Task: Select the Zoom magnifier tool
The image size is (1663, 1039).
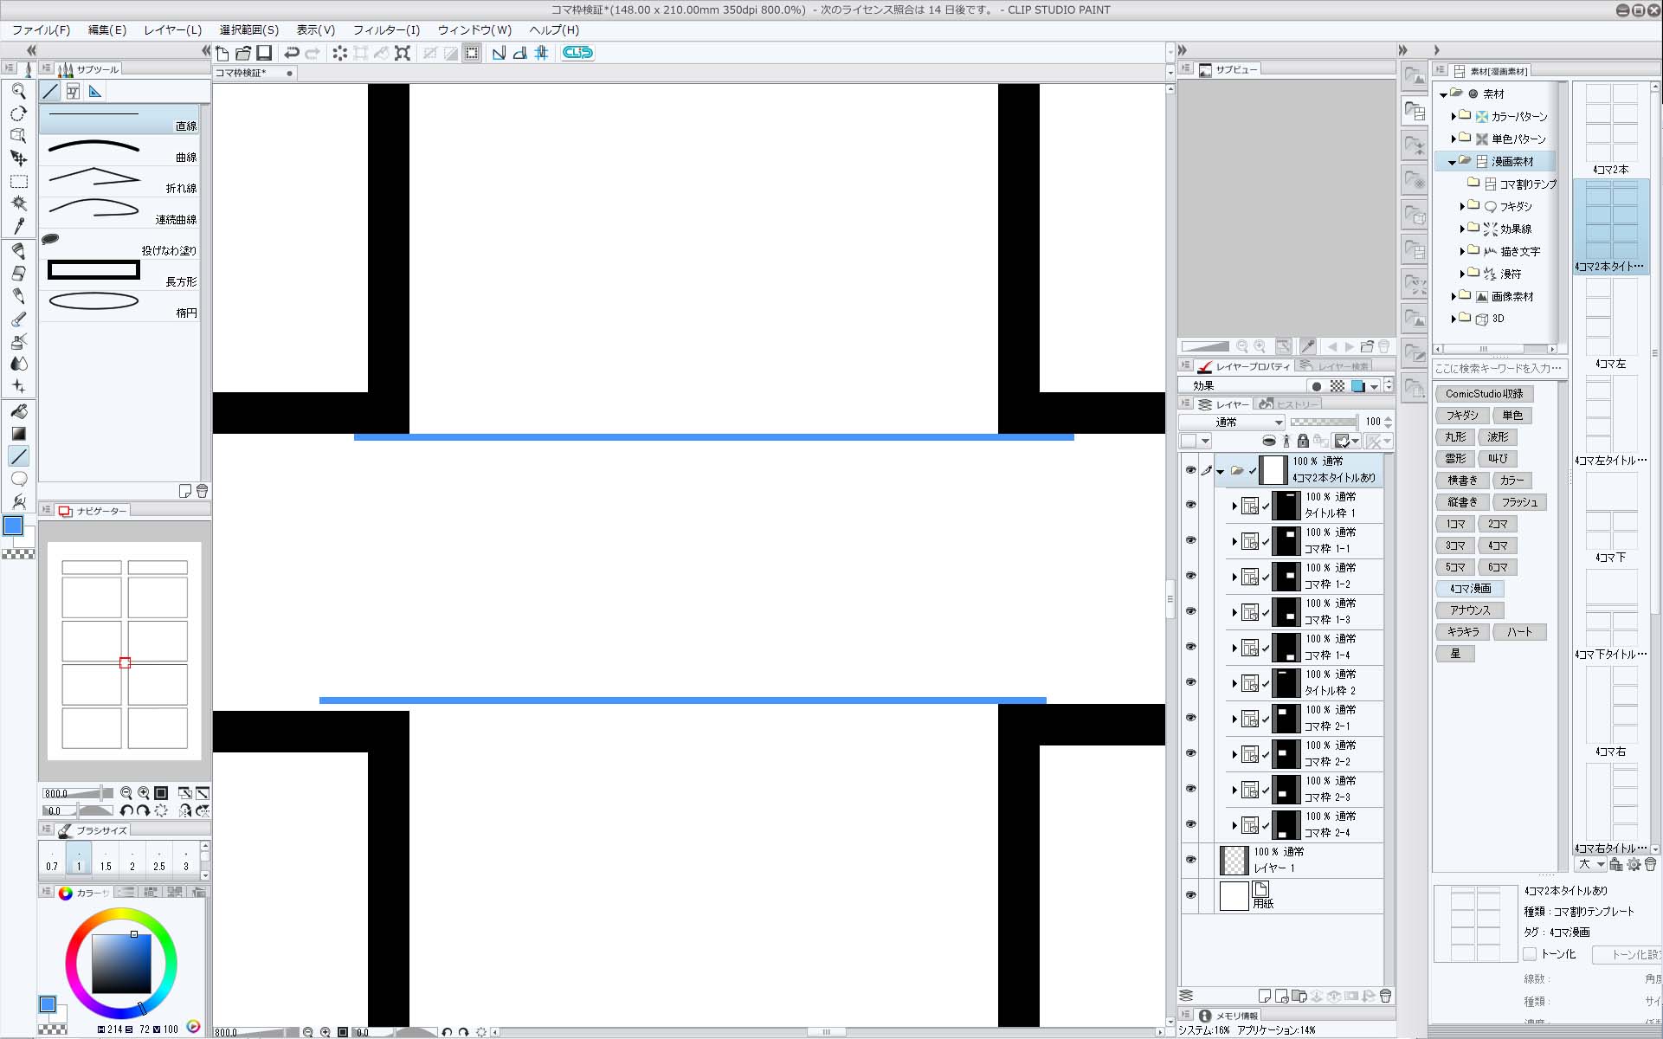Action: point(18,91)
